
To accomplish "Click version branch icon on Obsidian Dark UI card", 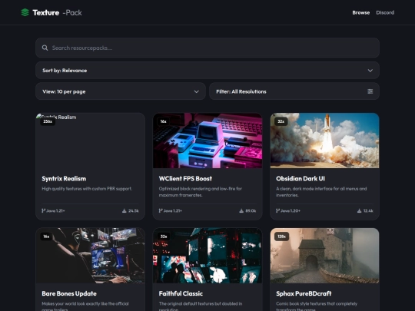I will 277,210.
